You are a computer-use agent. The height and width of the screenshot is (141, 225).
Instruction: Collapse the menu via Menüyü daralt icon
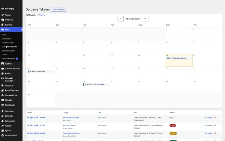pyautogui.click(x=3, y=135)
